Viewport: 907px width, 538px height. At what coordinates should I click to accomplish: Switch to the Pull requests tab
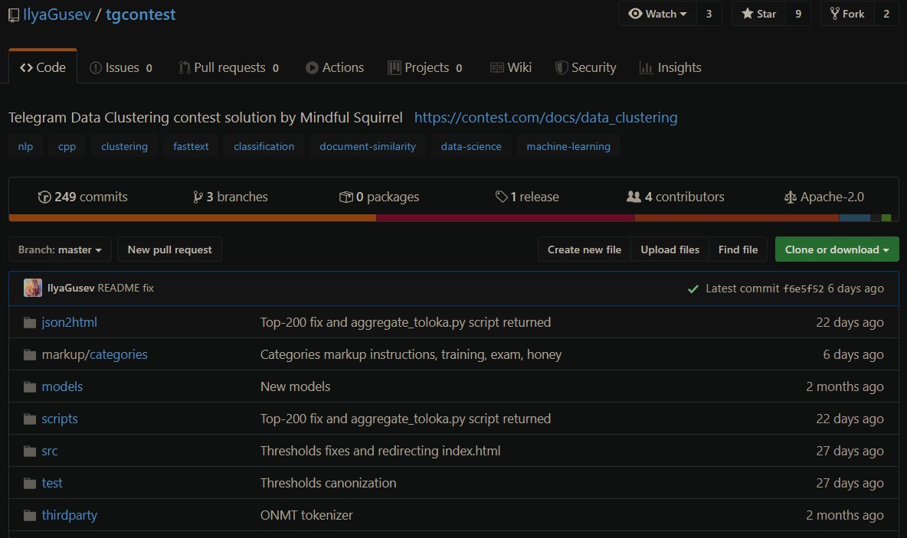(x=229, y=67)
